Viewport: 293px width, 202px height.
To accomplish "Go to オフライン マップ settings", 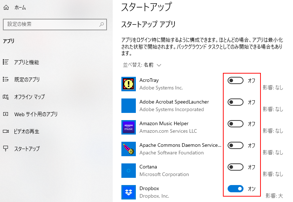I will (29, 97).
